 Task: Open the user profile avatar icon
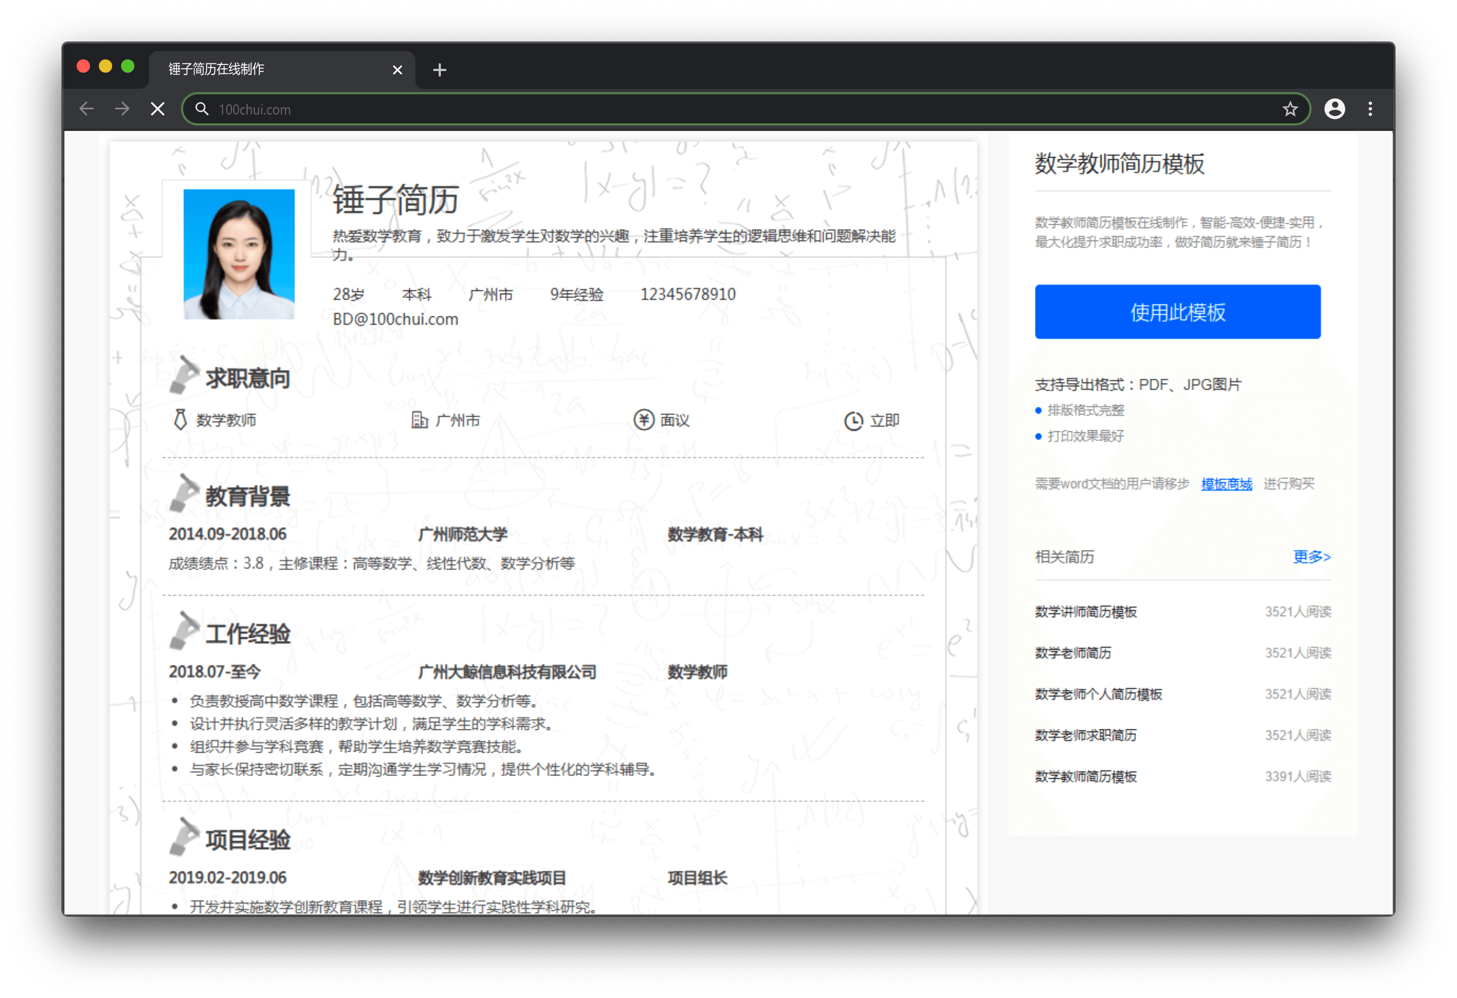(1334, 109)
